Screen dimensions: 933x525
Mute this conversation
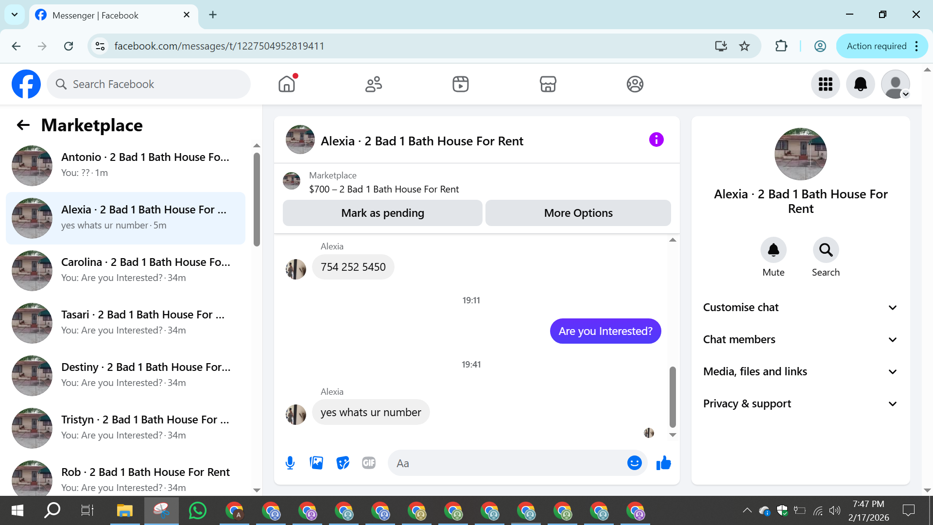pos(773,250)
